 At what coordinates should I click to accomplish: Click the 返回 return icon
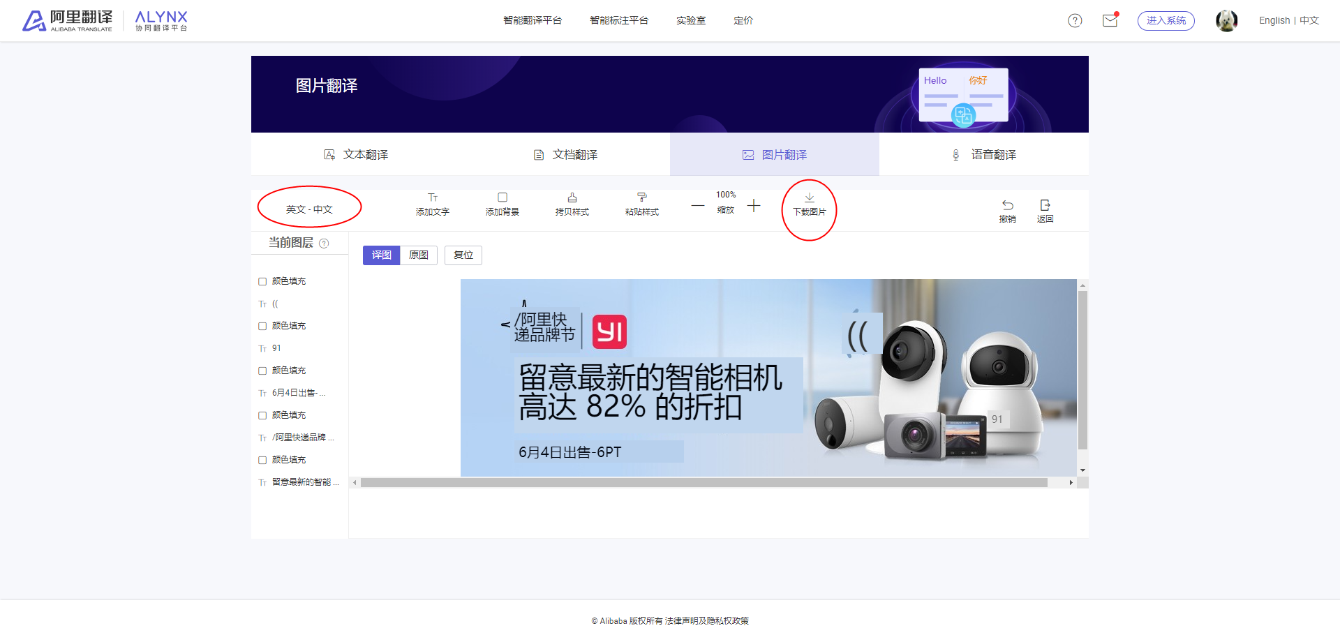pyautogui.click(x=1045, y=205)
